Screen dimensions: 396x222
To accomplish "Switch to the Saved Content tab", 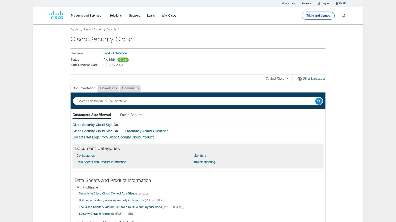I will 131,115.
